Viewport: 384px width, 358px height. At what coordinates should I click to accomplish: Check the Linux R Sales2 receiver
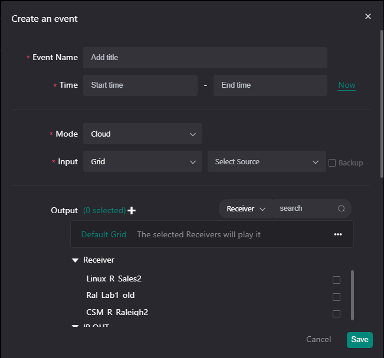[336, 280]
